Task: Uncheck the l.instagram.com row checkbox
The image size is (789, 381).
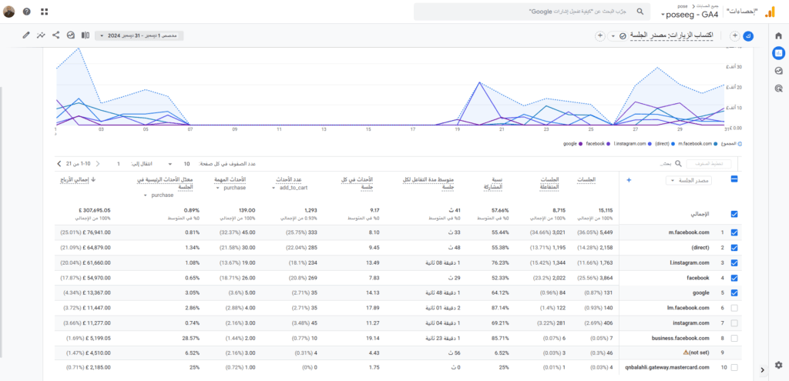Action: coord(734,263)
